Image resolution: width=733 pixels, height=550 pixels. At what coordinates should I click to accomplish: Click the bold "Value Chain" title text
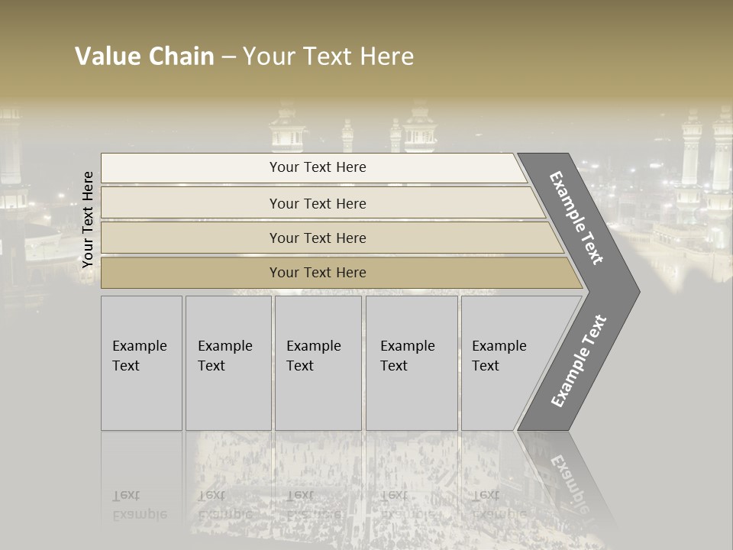click(144, 57)
